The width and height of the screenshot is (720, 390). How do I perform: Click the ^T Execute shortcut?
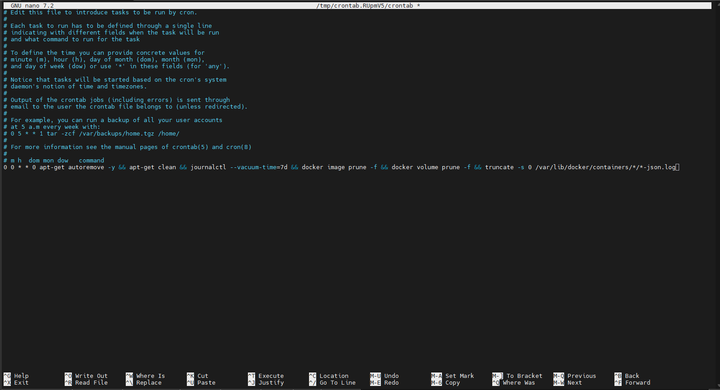(x=266, y=376)
